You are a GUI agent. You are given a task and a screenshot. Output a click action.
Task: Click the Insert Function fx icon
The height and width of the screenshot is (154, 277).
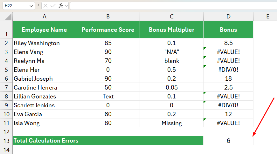click(x=61, y=6)
